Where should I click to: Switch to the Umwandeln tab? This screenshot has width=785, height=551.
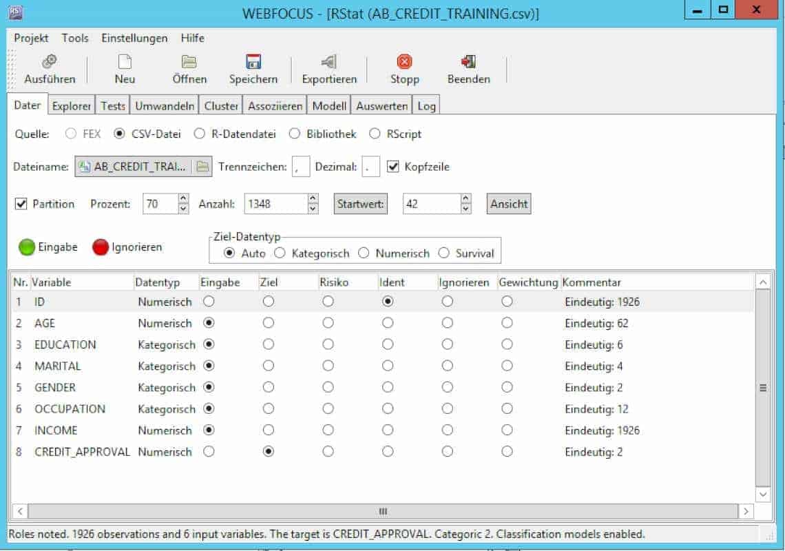pyautogui.click(x=165, y=106)
